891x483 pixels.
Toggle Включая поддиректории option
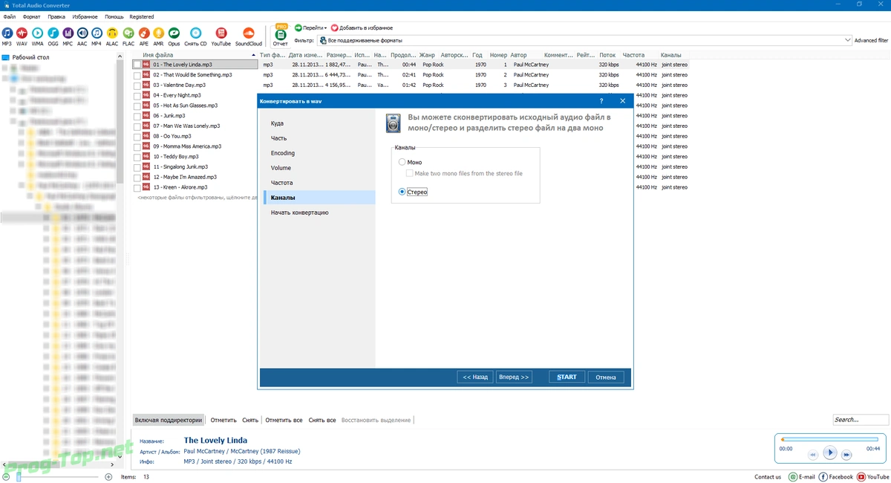pos(169,420)
